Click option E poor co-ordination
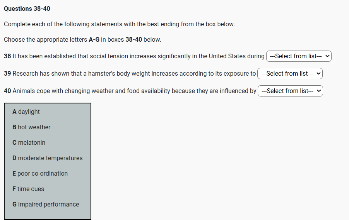Screen dimensions: 349x220 (40, 174)
